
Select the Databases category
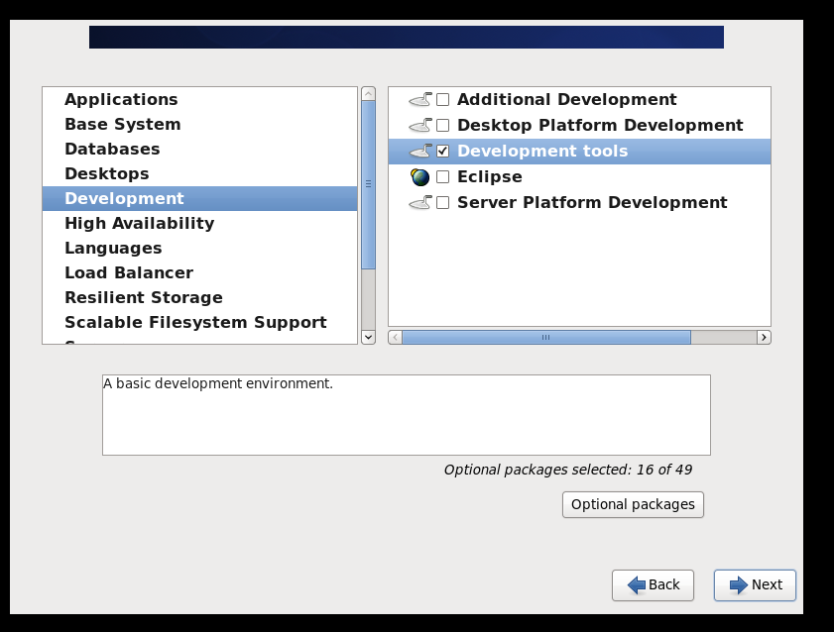(x=112, y=149)
